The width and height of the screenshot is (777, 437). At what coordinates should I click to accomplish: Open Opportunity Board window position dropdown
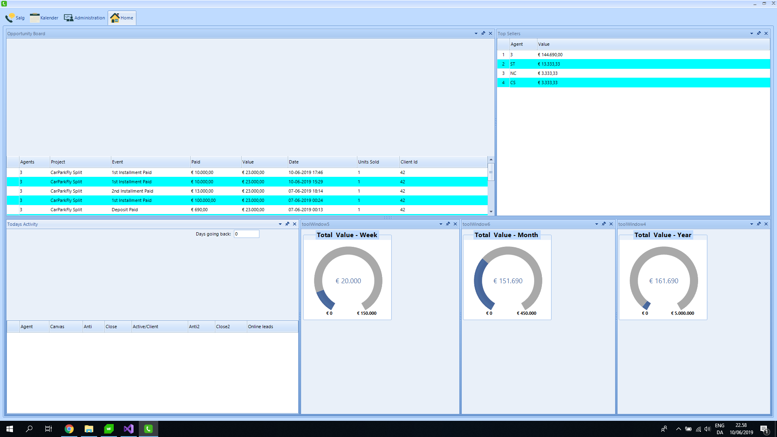point(476,34)
